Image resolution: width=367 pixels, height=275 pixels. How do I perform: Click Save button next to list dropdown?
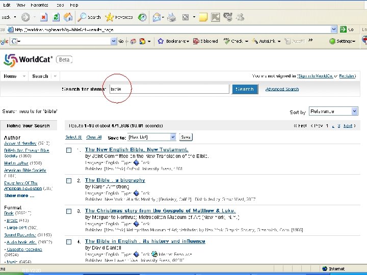(x=186, y=137)
